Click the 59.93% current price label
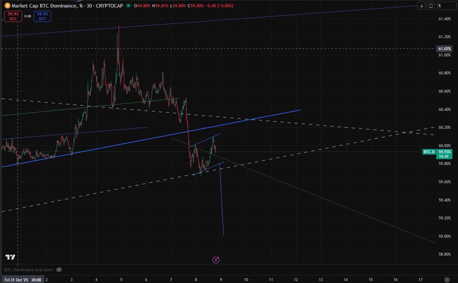The image size is (458, 283). pyautogui.click(x=444, y=152)
